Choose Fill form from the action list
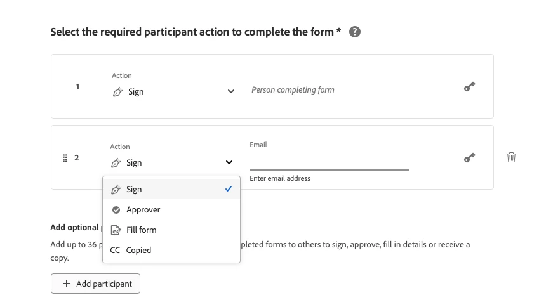The height and width of the screenshot is (307, 553). click(x=141, y=230)
